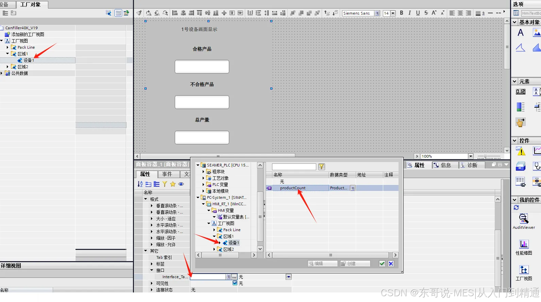Toggle strikethrough text formatting
Screen dimensions: 541x302
(x=426, y=13)
